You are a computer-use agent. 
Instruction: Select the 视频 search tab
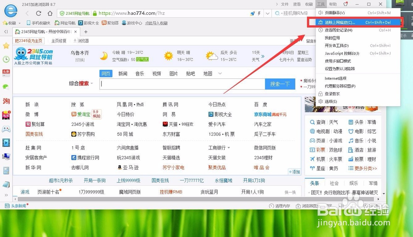click(157, 73)
